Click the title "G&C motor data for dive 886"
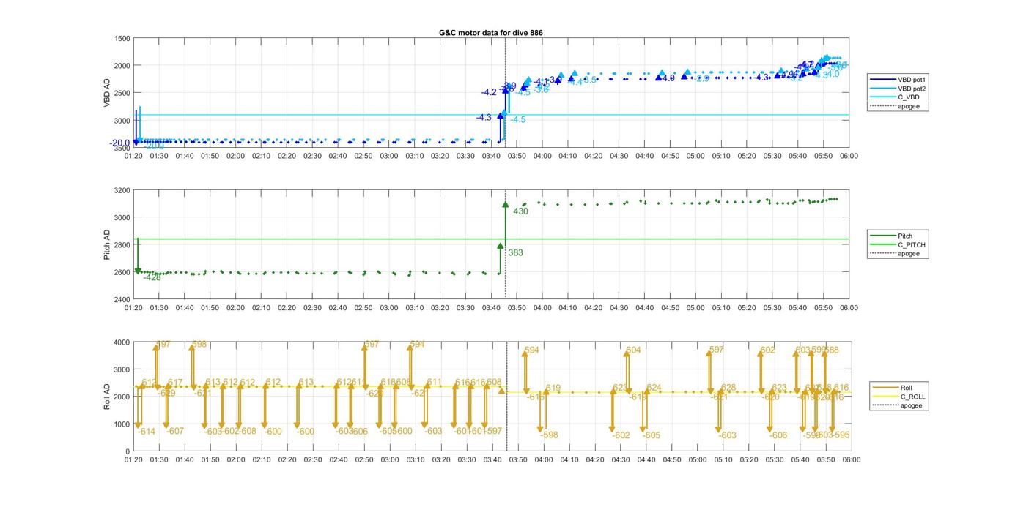Screen dimensions: 1026x507 [x=491, y=33]
